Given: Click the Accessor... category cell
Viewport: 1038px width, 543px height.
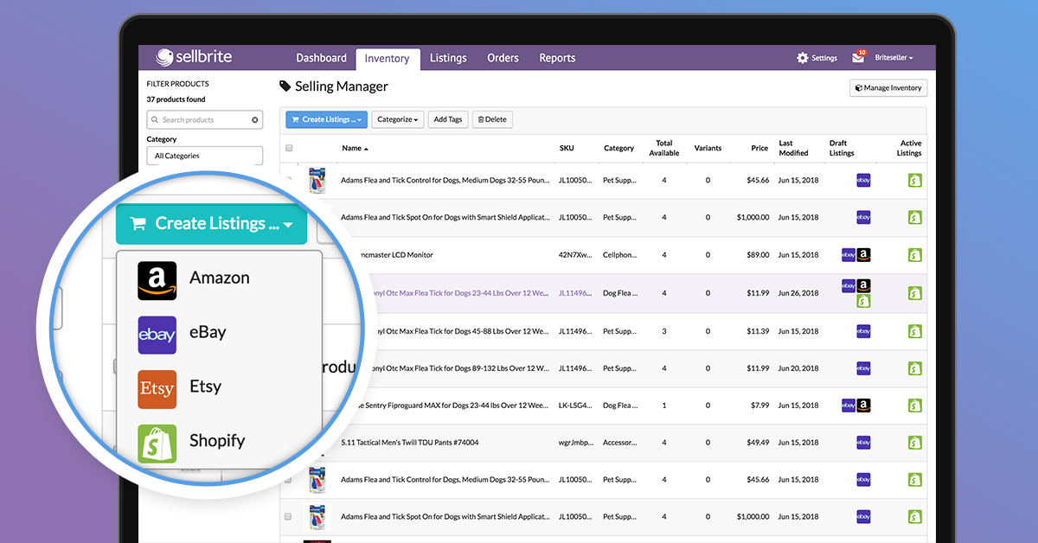Looking at the screenshot, I should pos(620,443).
